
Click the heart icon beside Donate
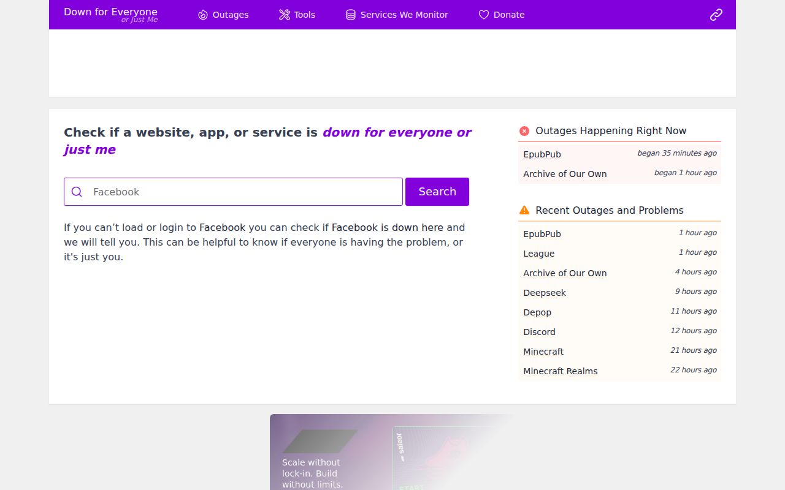pos(484,15)
